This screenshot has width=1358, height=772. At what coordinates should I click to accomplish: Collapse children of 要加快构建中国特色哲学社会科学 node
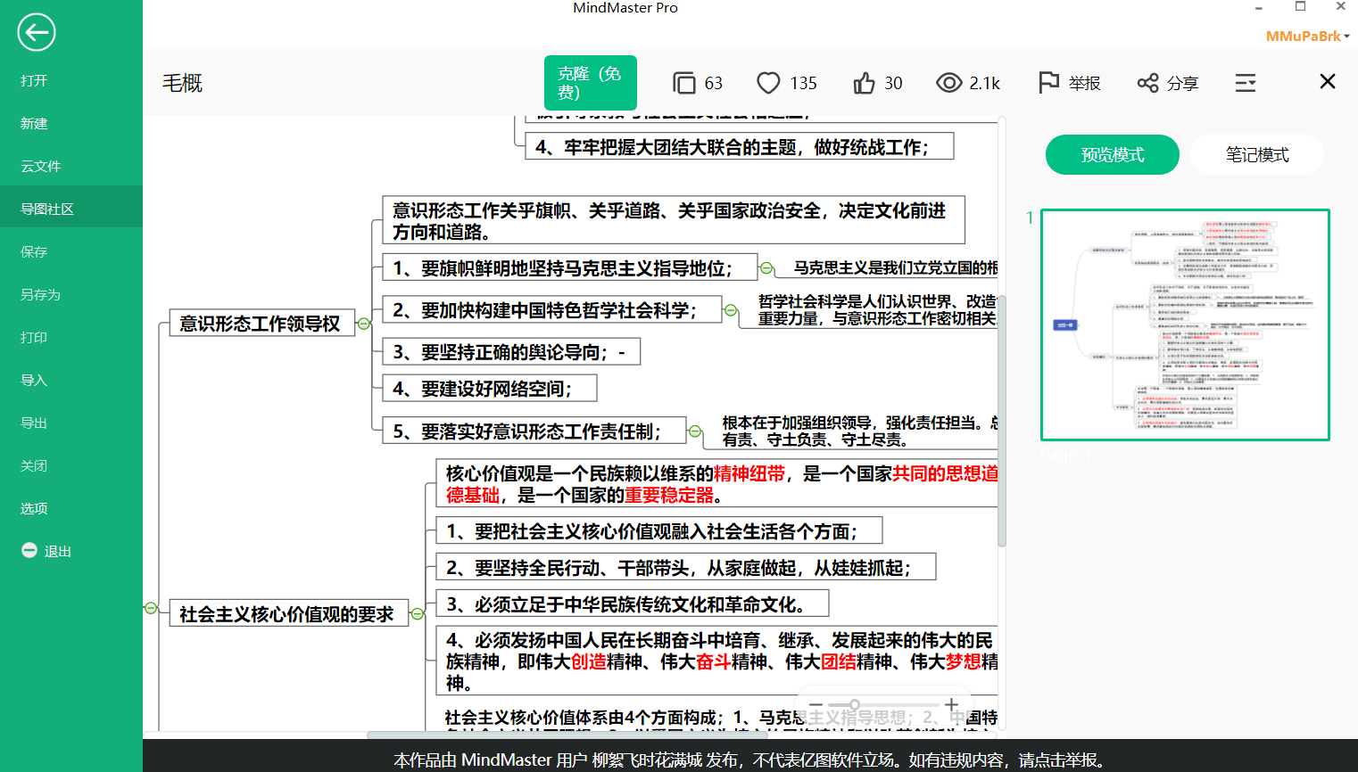coord(731,310)
